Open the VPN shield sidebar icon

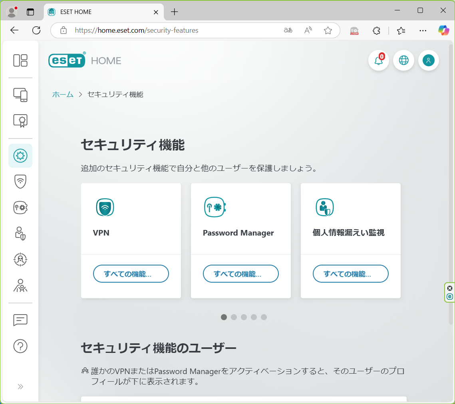[x=20, y=182]
